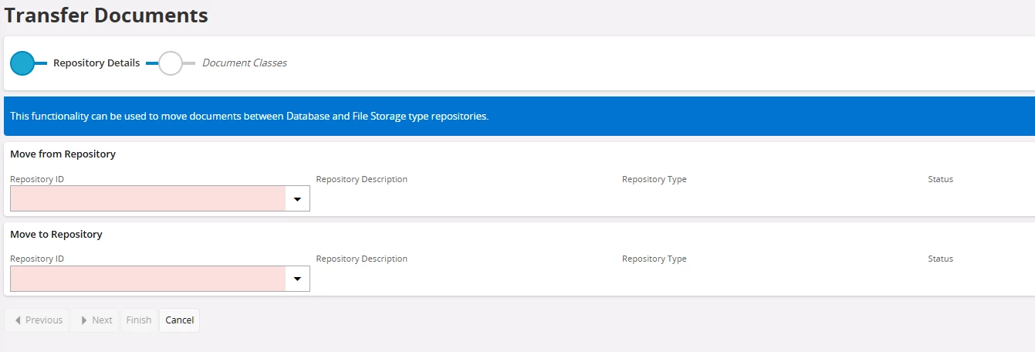Click the Cancel button

pos(180,320)
